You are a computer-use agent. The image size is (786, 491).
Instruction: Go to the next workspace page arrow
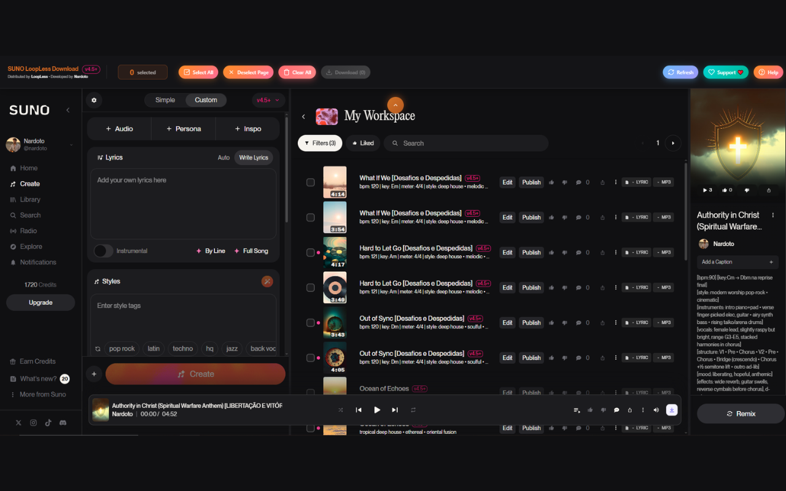[x=673, y=143]
